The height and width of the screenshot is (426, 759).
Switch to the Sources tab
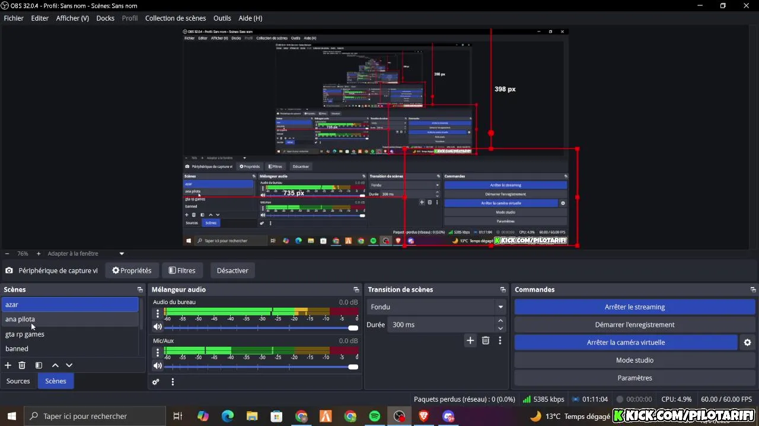(18, 381)
